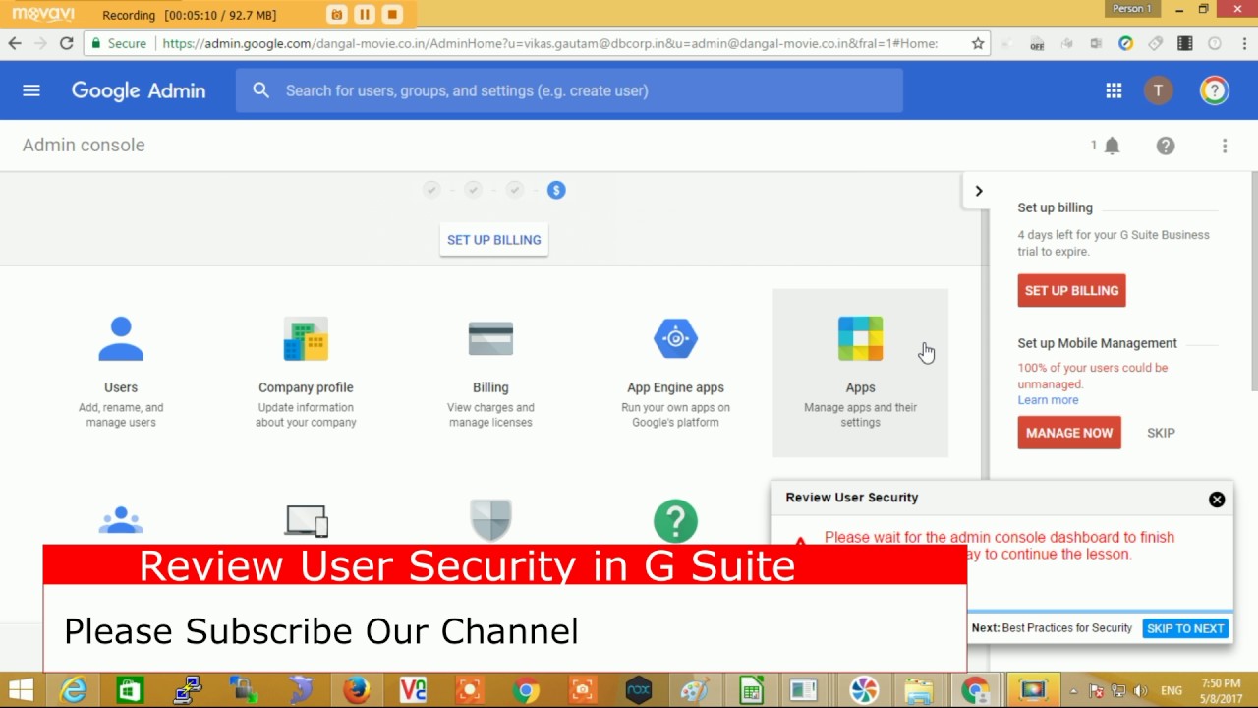
Task: Bookmark this page with the star
Action: click(x=978, y=43)
